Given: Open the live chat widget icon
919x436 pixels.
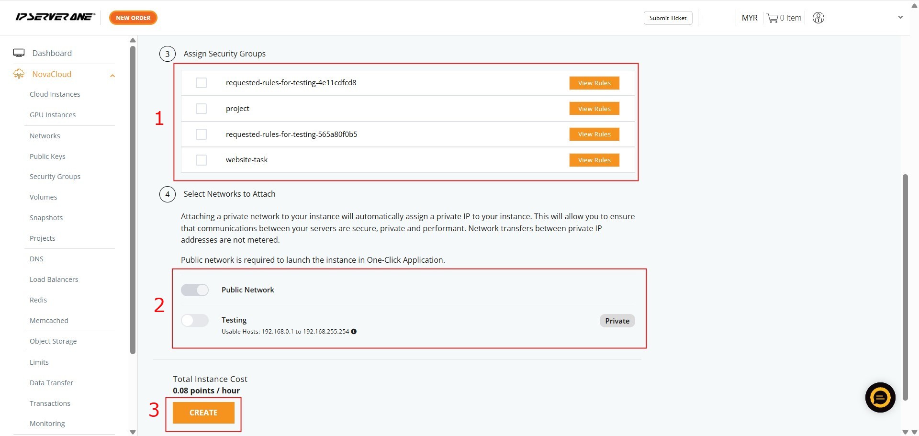Looking at the screenshot, I should (880, 397).
